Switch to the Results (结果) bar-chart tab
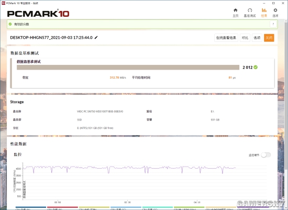The height and width of the screenshot is (210, 288). pyautogui.click(x=264, y=13)
